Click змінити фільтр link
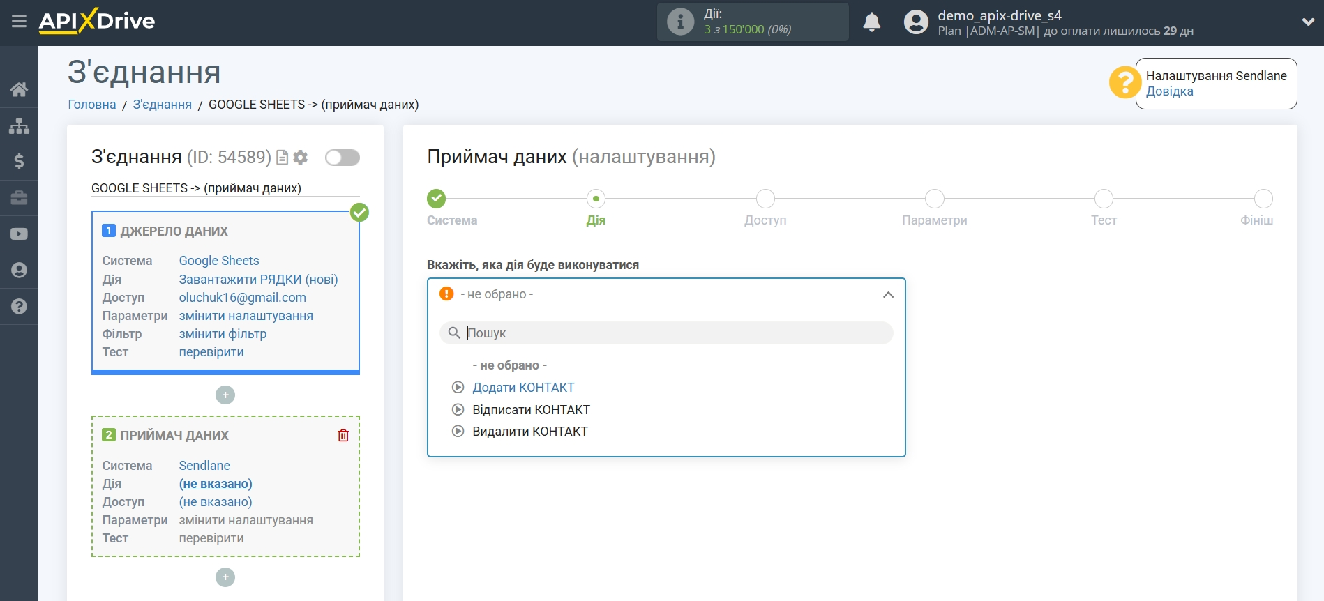The image size is (1324, 601). tap(223, 334)
